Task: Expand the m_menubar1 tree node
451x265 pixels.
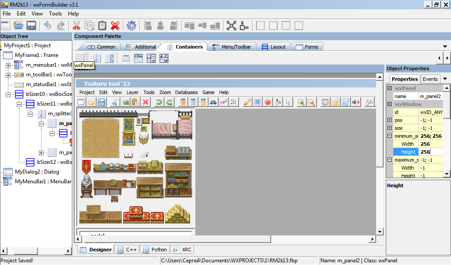Action: [x=8, y=65]
